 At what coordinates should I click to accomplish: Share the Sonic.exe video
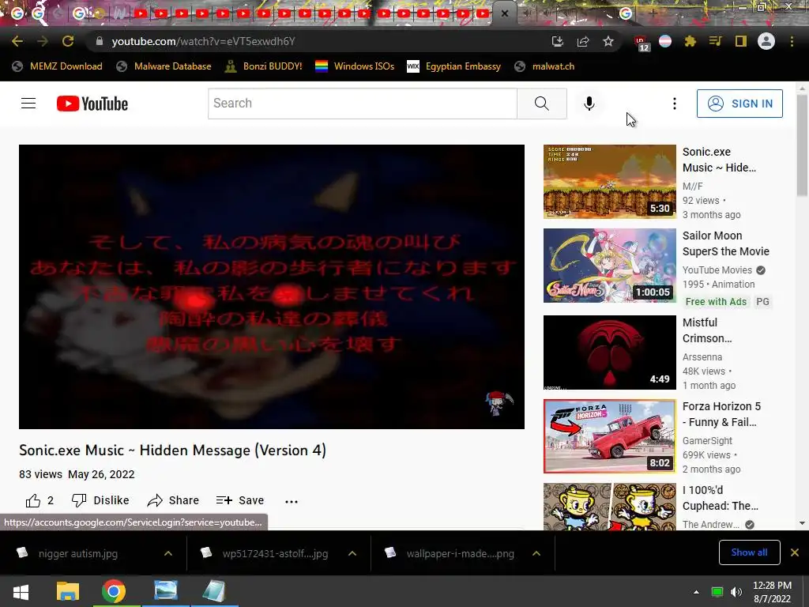click(173, 500)
